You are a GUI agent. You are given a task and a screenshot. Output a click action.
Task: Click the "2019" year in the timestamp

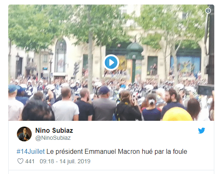(x=84, y=161)
